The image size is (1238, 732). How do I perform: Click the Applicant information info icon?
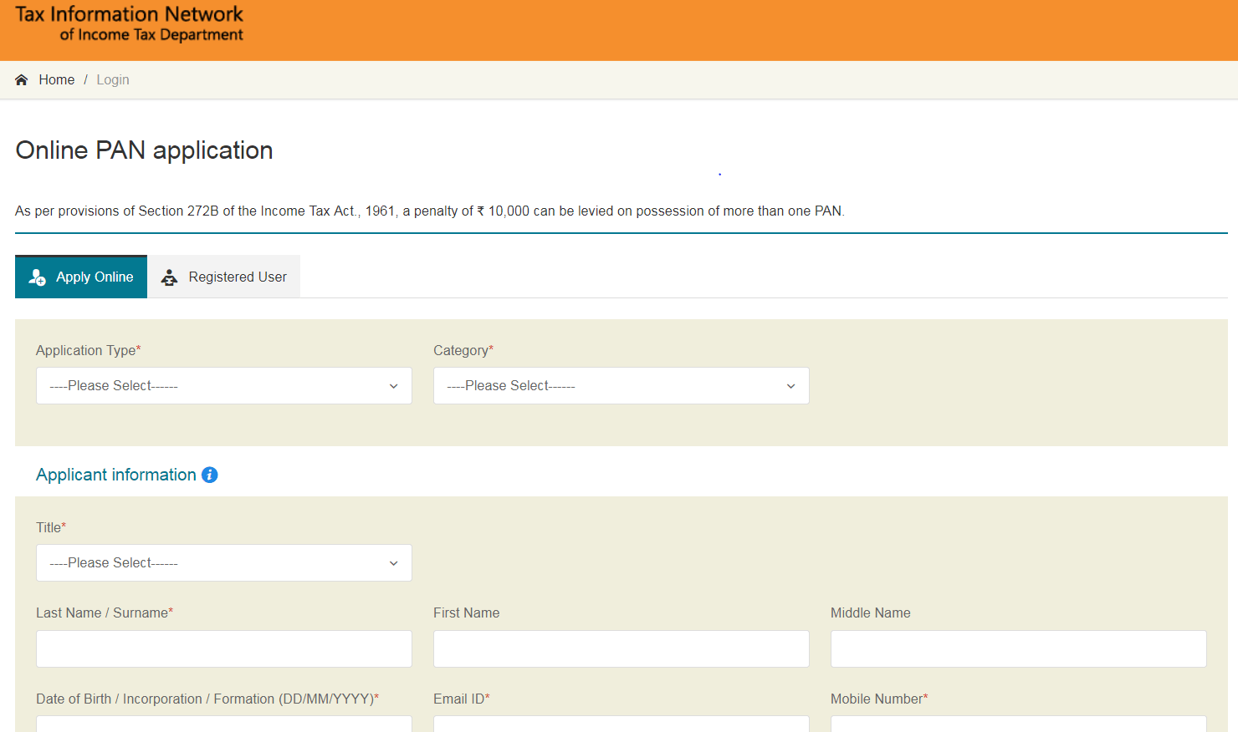coord(210,475)
